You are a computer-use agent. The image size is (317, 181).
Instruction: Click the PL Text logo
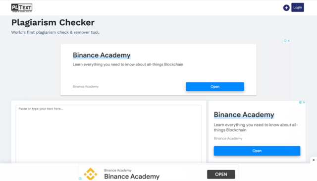tap(22, 8)
